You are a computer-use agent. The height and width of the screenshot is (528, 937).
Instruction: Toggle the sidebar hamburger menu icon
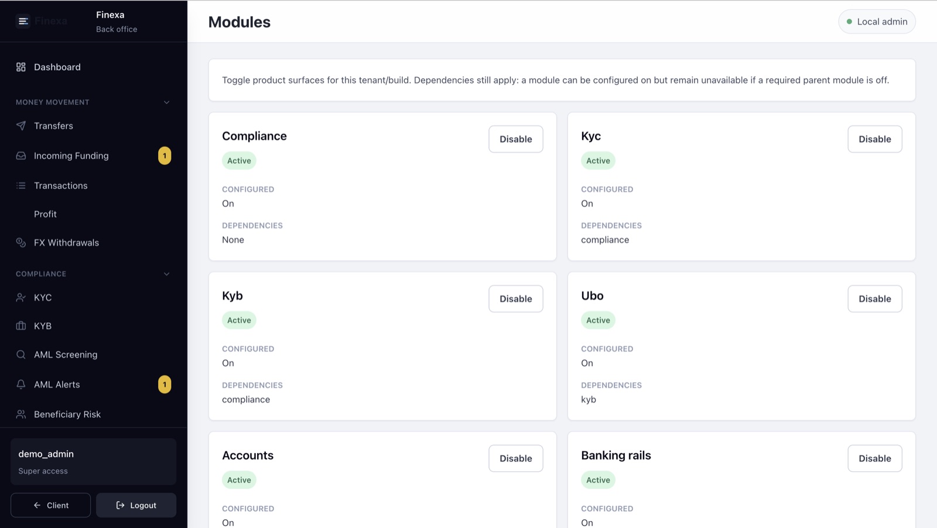click(23, 21)
